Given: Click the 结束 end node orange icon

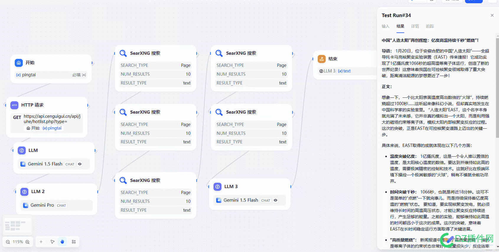Looking at the screenshot, I should (x=322, y=59).
